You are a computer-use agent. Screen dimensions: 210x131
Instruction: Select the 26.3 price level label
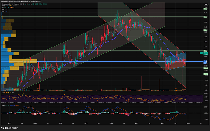pyautogui.click(x=205, y=50)
